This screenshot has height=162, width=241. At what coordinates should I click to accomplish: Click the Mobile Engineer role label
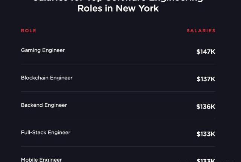[x=41, y=159]
